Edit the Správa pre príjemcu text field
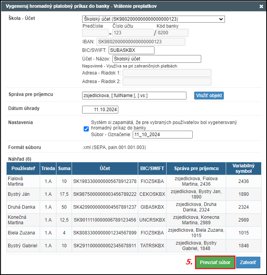The height and width of the screenshot is (275, 267). [134, 96]
